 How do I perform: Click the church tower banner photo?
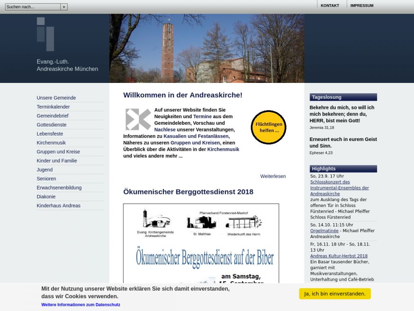click(207, 49)
